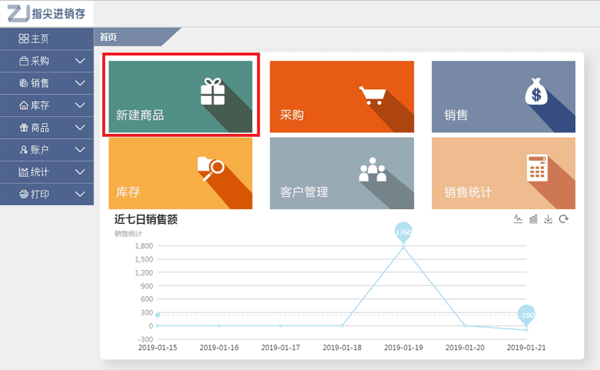Click the 1760 peak marker on chart
The width and height of the screenshot is (600, 370).
coord(403,232)
